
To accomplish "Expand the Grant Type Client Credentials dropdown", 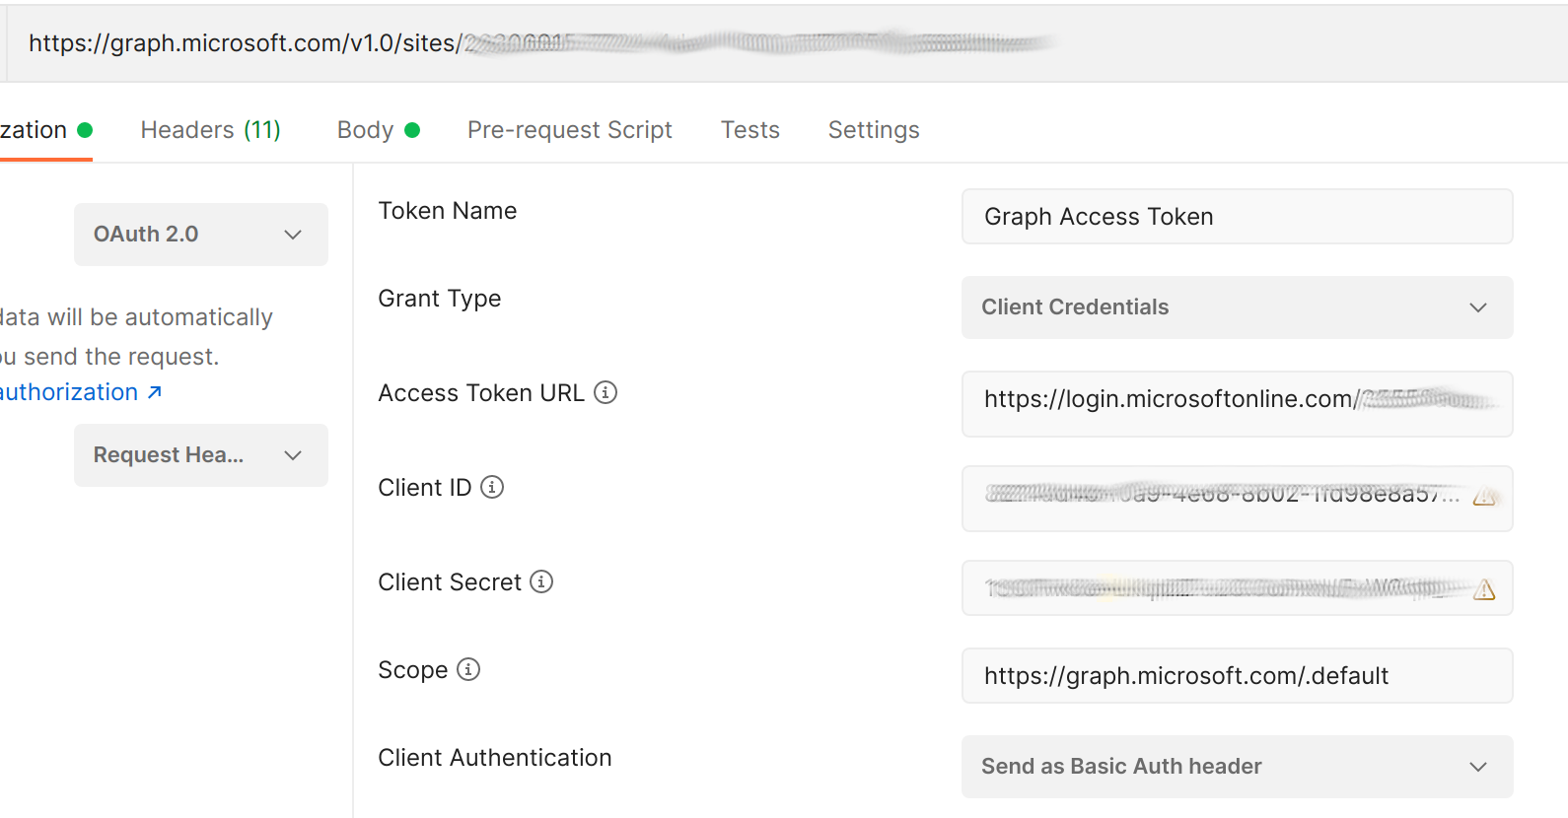I will click(1237, 307).
